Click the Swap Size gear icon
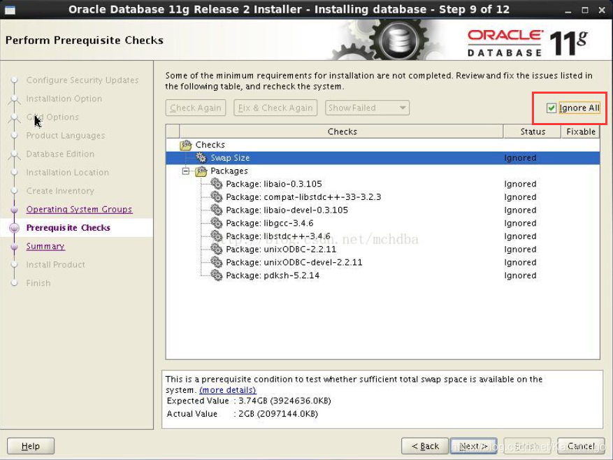 (x=201, y=157)
